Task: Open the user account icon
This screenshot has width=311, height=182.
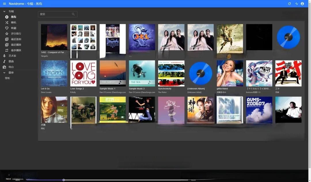Action: [302, 4]
